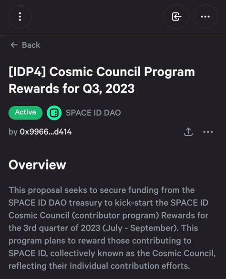The image size is (226, 279).
Task: Click the login arrow icon in header
Action: click(x=176, y=17)
